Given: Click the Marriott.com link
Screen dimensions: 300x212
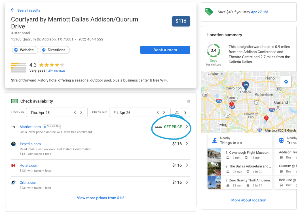Looking at the screenshot, I should [x=30, y=127].
